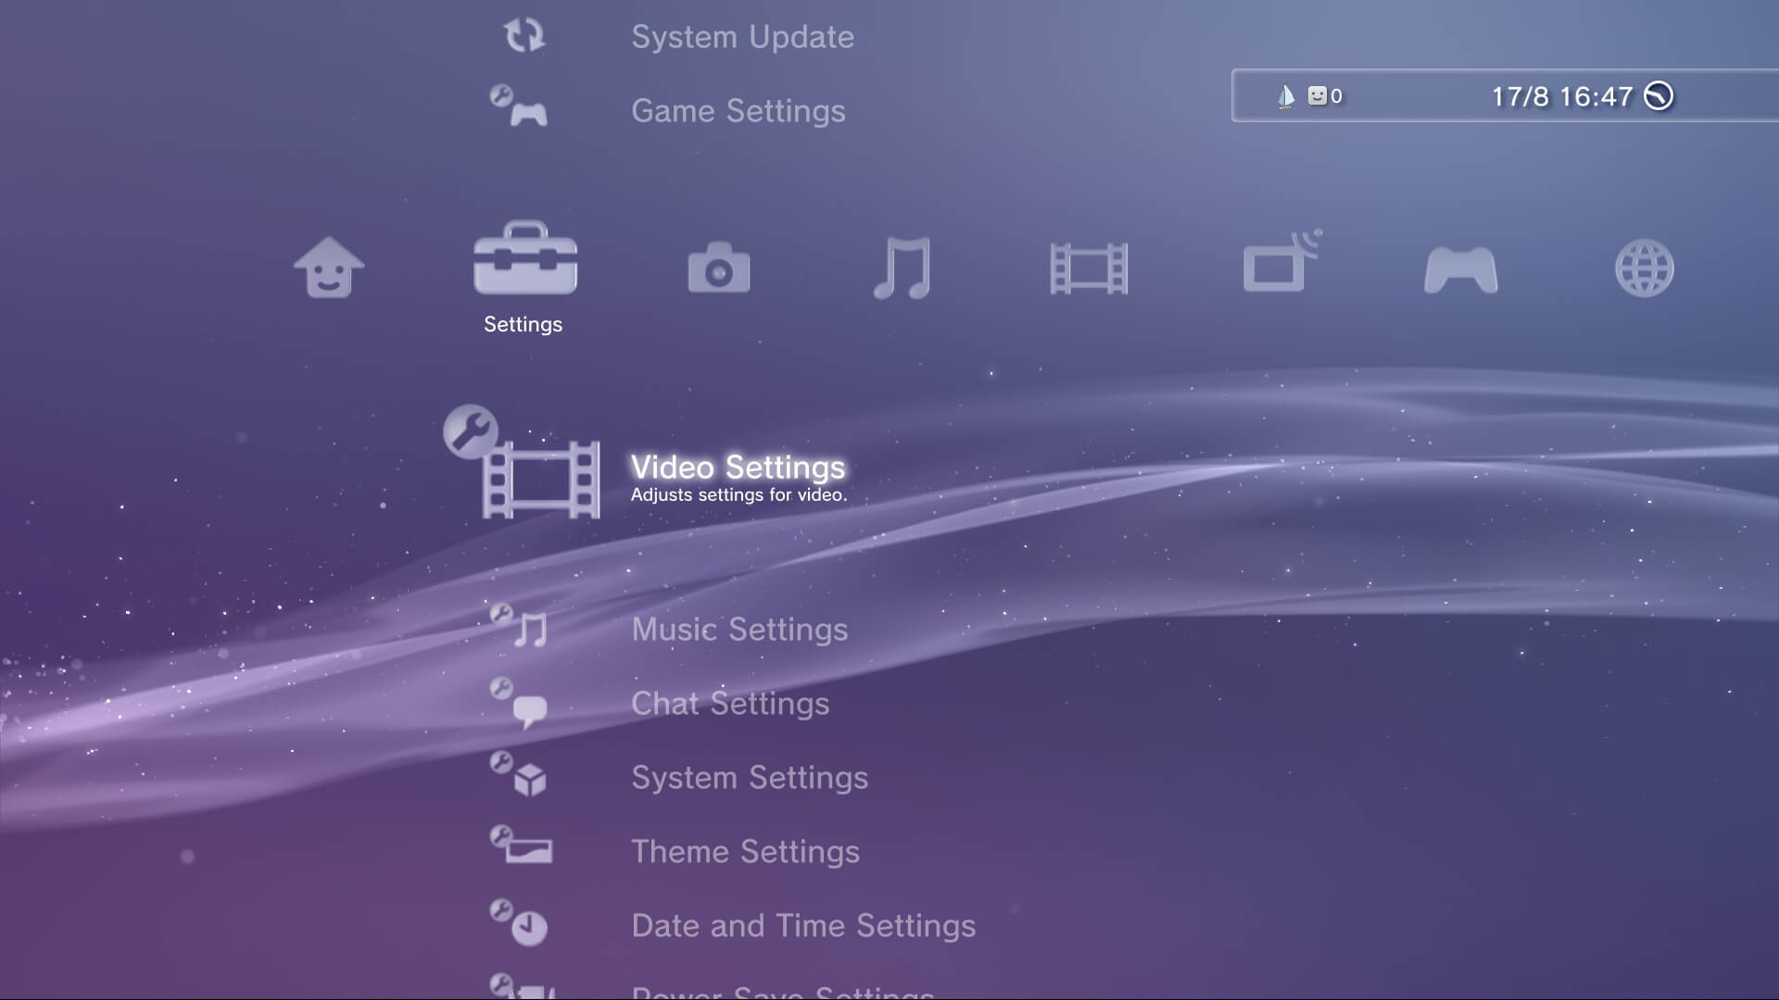Click the 'Adjusts settings for video.' description
The width and height of the screenshot is (1779, 1000).
click(x=738, y=494)
